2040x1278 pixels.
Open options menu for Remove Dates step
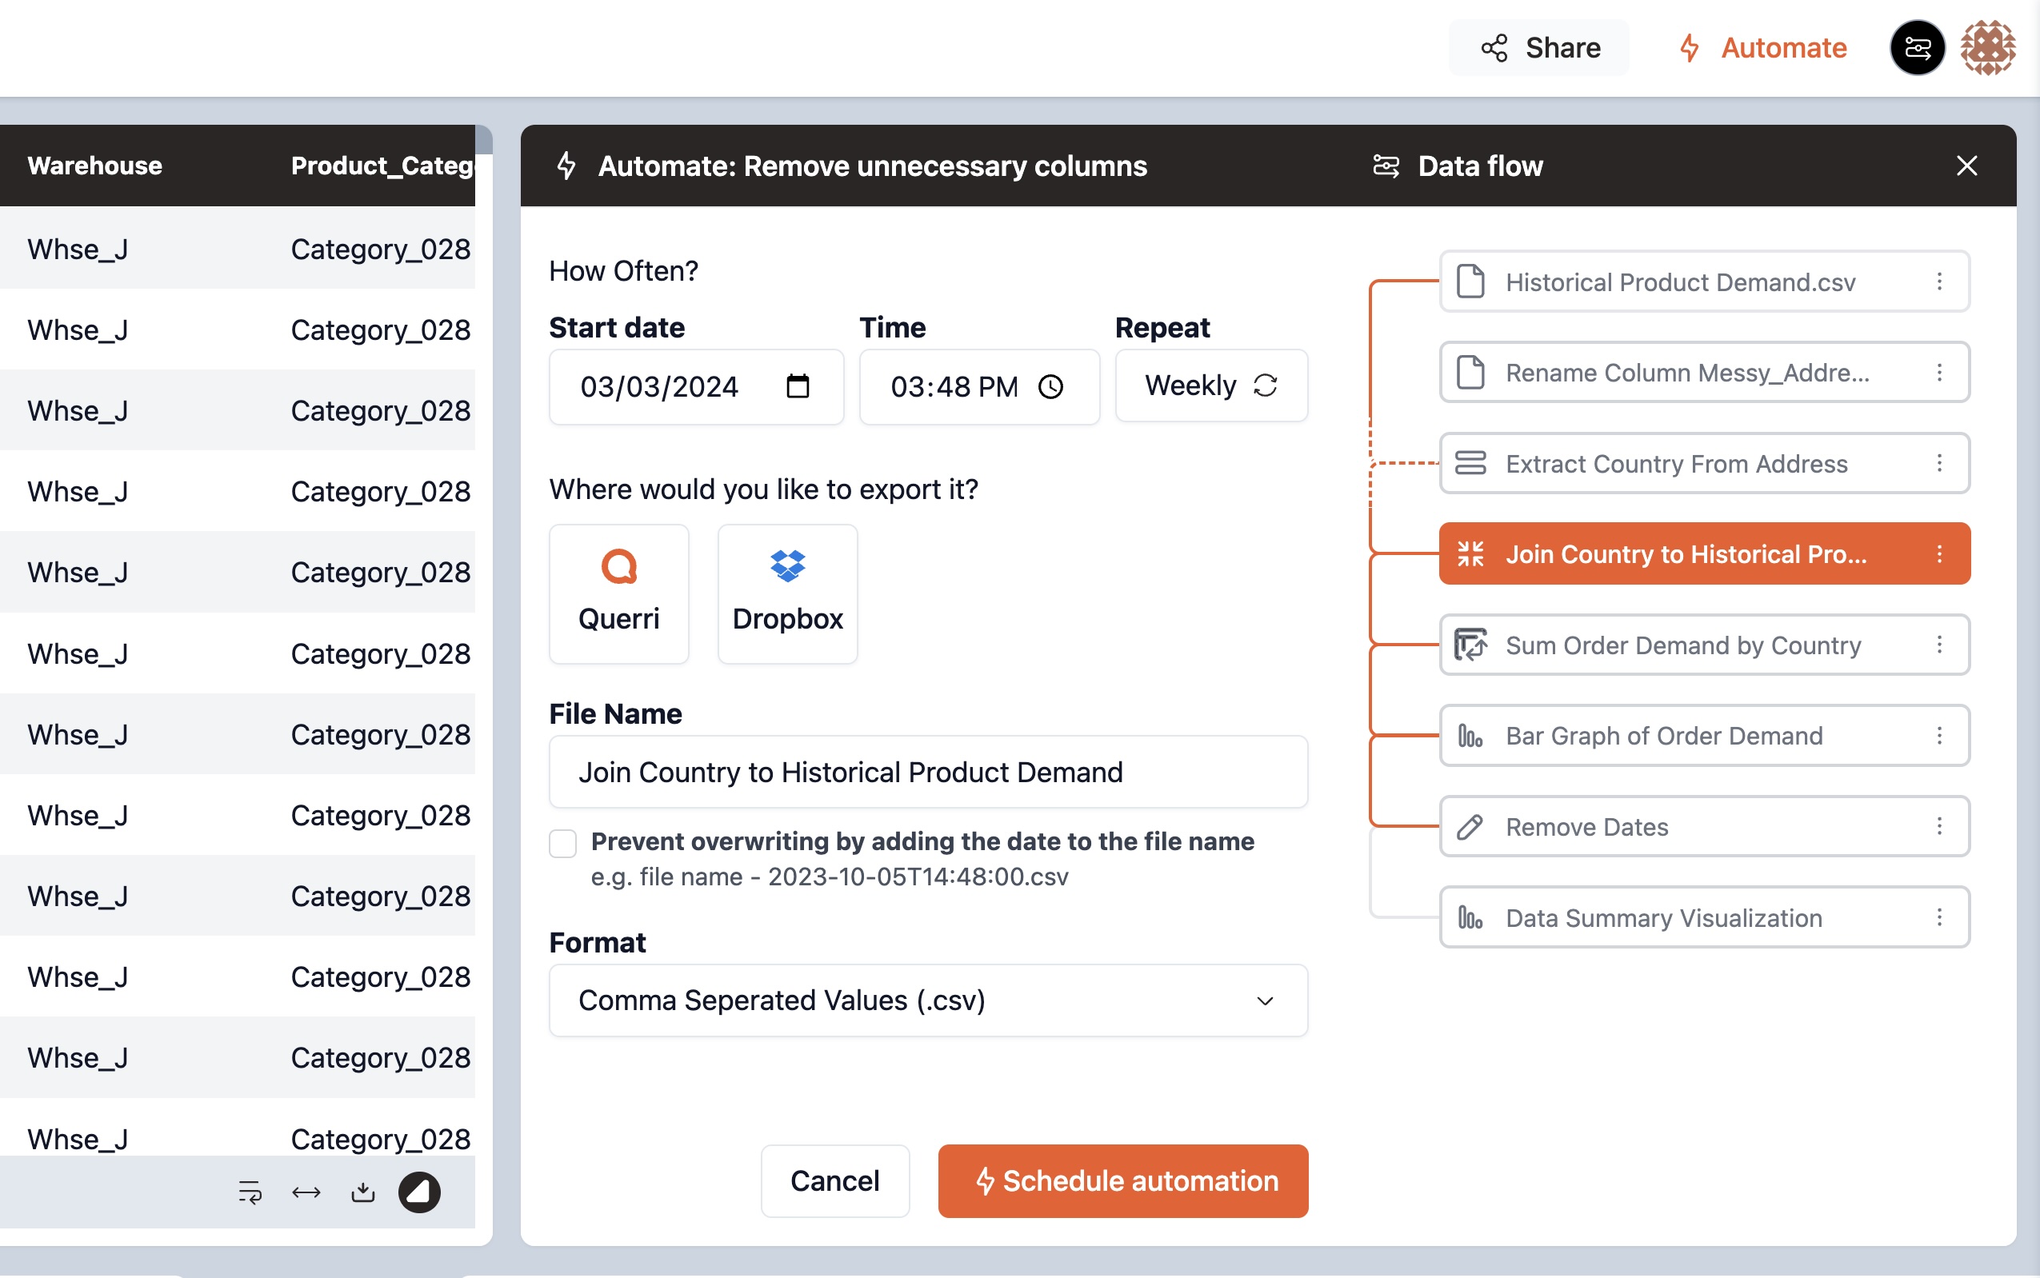click(x=1938, y=826)
